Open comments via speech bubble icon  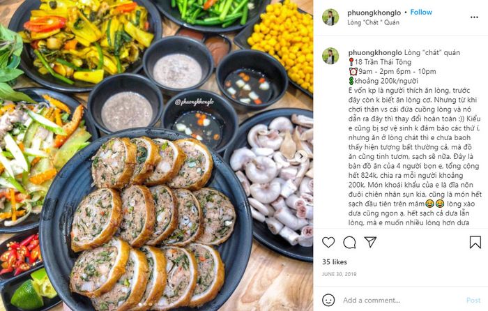[x=349, y=242]
